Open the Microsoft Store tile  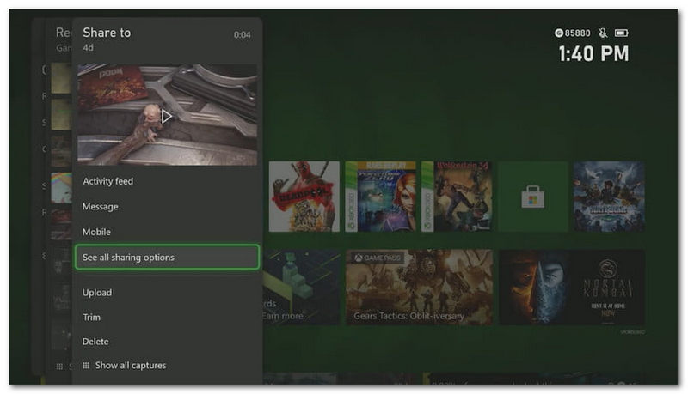pyautogui.click(x=533, y=197)
